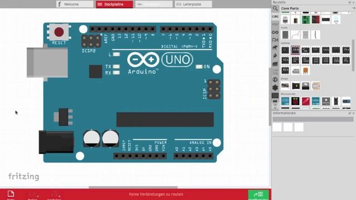
Task: Click the Informationen gray title field
Action: pyautogui.click(x=313, y=119)
